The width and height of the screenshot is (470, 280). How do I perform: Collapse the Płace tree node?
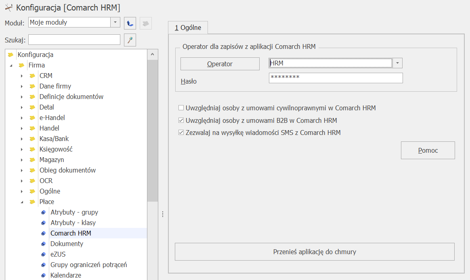22,202
